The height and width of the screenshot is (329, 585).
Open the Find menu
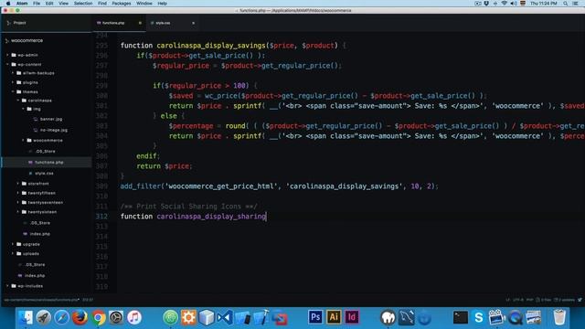click(102, 4)
